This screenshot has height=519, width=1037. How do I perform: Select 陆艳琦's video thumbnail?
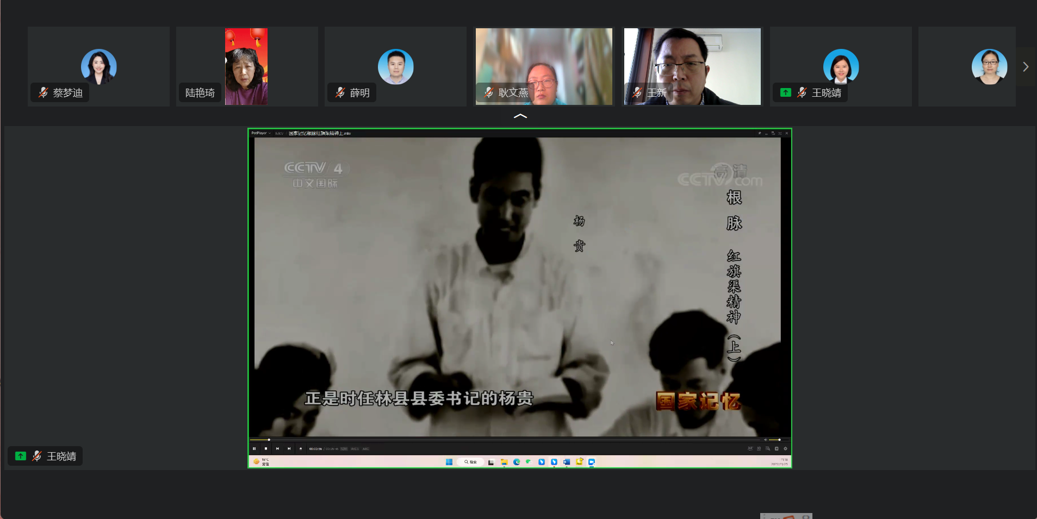click(x=246, y=66)
